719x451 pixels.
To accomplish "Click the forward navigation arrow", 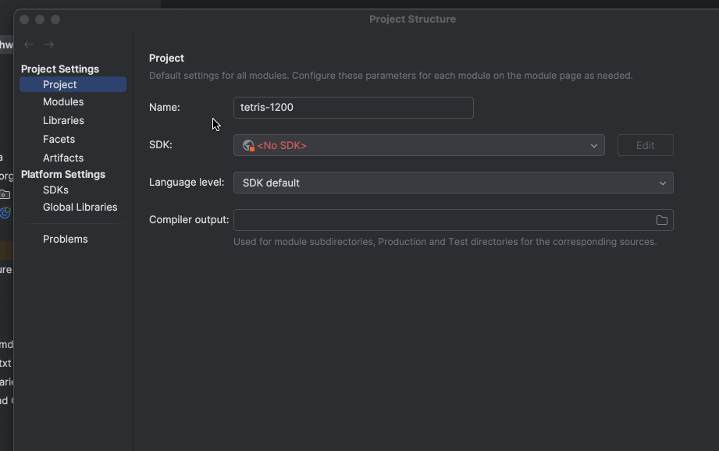I will 49,44.
